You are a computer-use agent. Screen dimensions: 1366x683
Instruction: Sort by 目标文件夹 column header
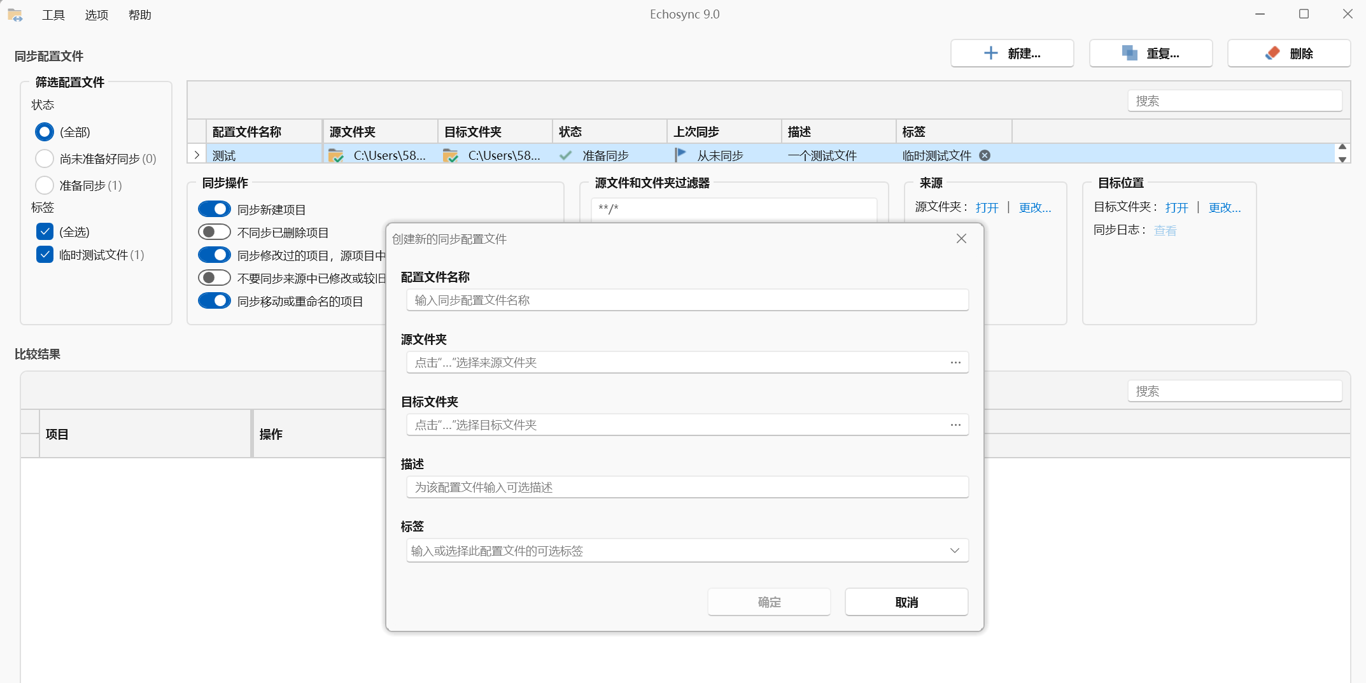tap(495, 132)
